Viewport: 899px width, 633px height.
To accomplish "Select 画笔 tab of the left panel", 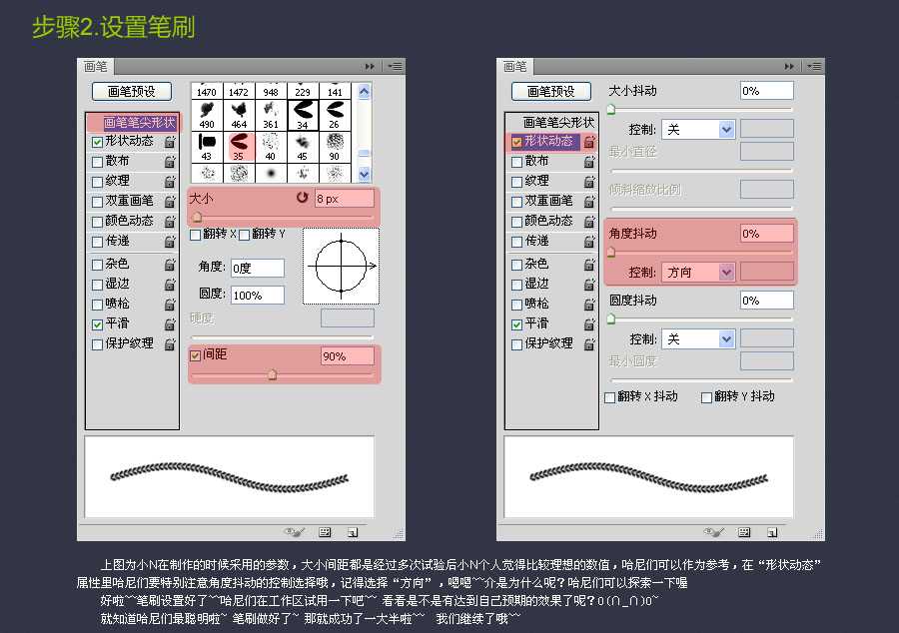I will tap(96, 67).
